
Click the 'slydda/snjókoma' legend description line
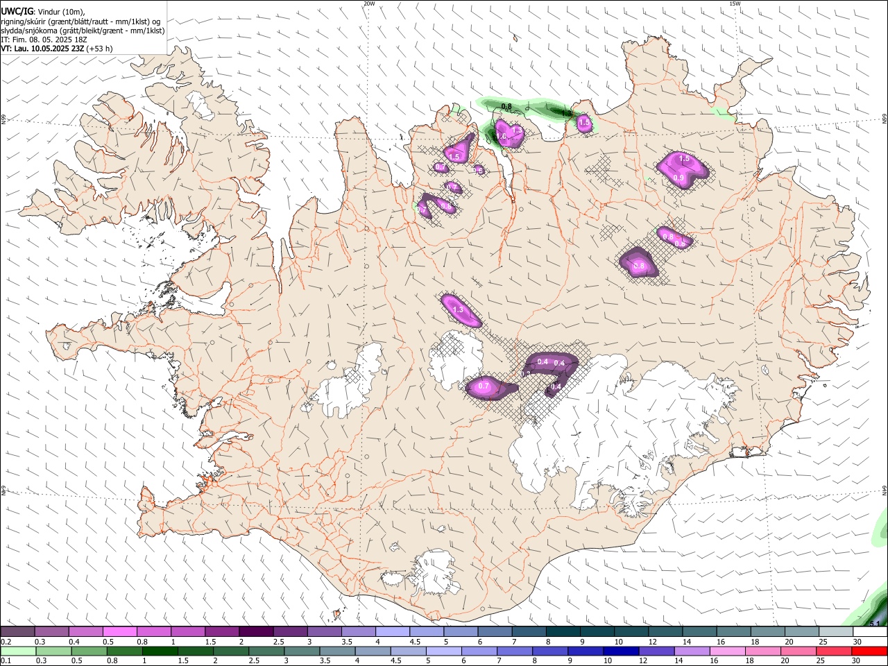pyautogui.click(x=83, y=31)
